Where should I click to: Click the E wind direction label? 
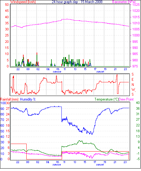pyautogui.click(x=133, y=80)
